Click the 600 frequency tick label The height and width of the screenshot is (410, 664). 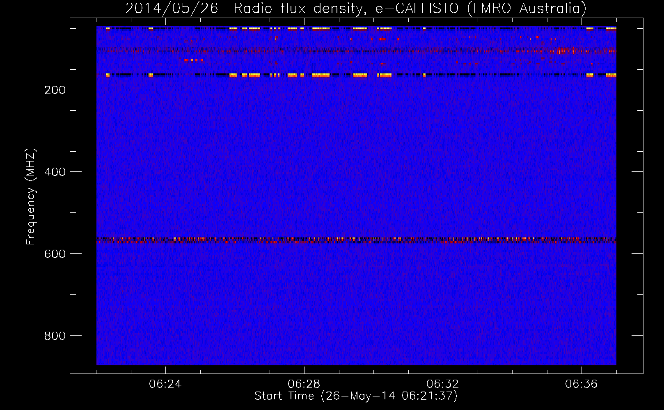click(x=55, y=254)
